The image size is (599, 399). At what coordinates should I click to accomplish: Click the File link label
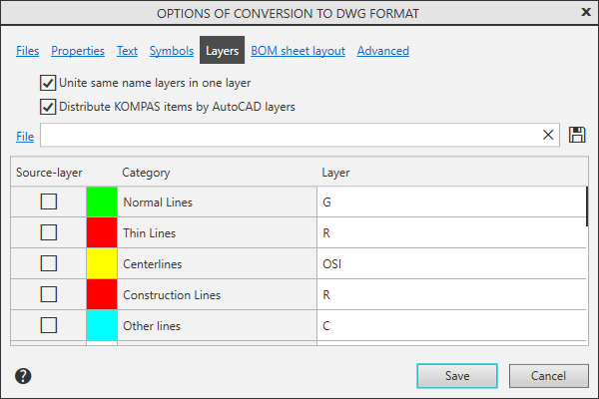(25, 136)
